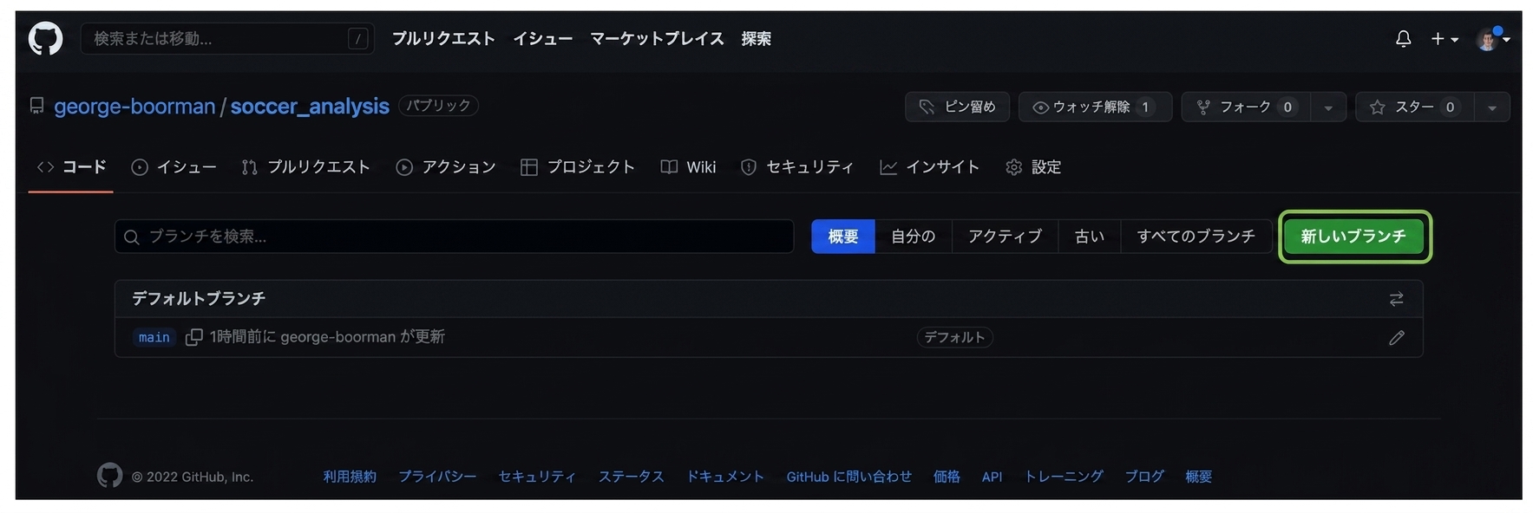Image resolution: width=1533 pixels, height=513 pixels.
Task: Open API footer link
Action: point(992,477)
